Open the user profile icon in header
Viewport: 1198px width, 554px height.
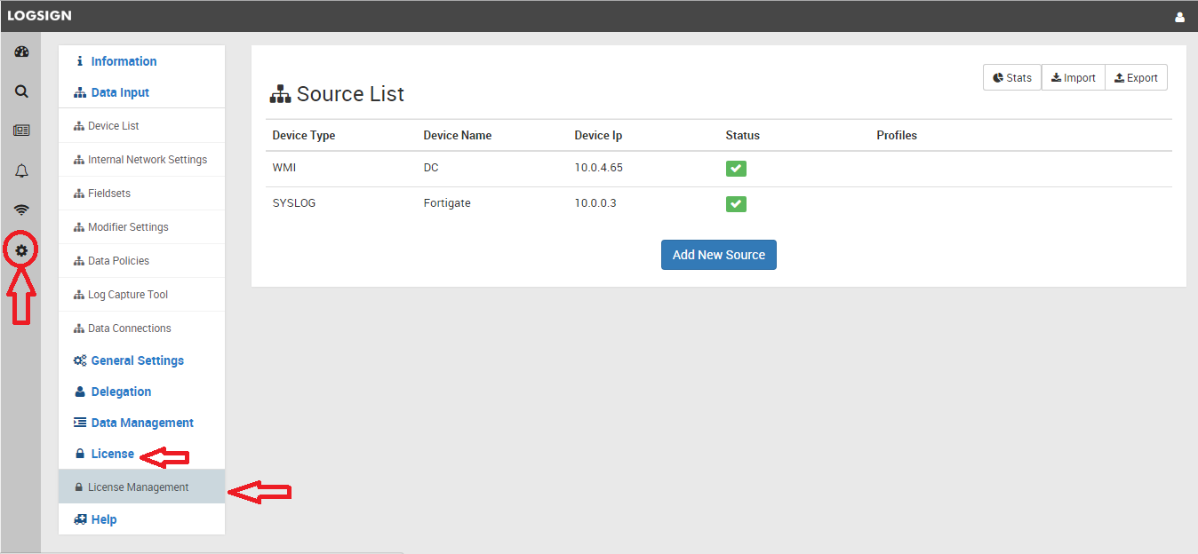tap(1179, 17)
